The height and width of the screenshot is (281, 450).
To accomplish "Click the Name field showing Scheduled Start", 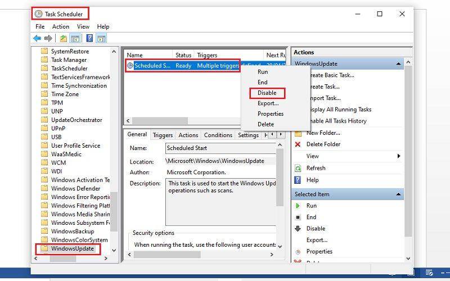I will coord(220,148).
